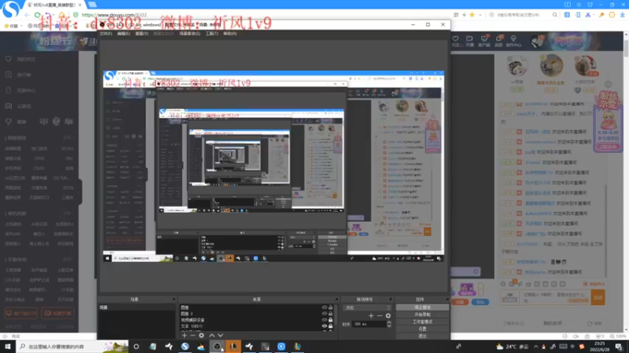Add a scene transition with the plus icon
This screenshot has width=629, height=353.
click(x=371, y=316)
